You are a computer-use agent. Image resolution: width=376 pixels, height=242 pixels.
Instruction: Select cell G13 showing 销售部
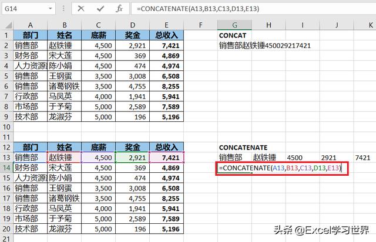234,158
